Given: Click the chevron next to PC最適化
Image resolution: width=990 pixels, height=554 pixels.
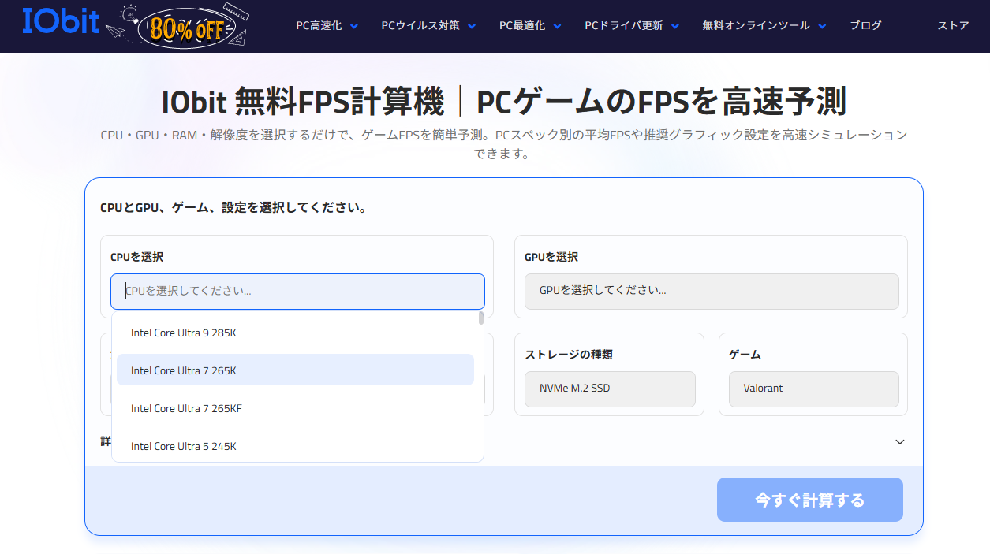Looking at the screenshot, I should (557, 26).
